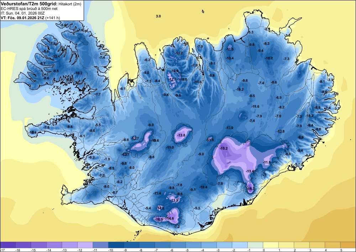This screenshot has height=252, width=356.
Task: Click the -14.2 temperature value
Action: (161, 208)
